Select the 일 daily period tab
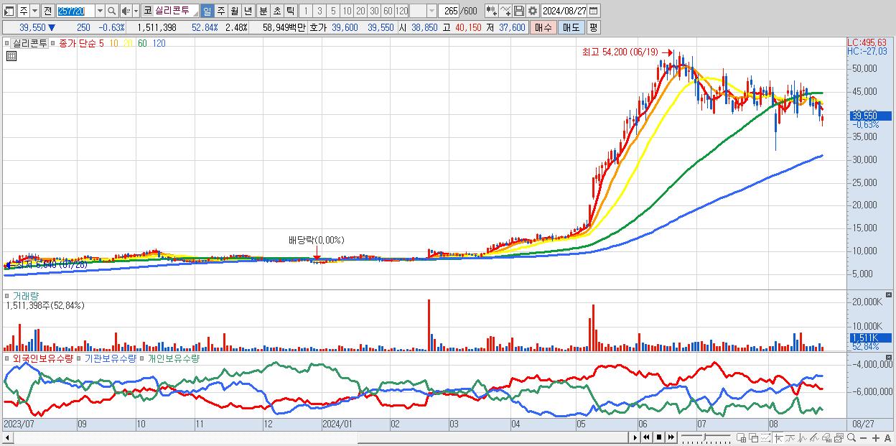The height and width of the screenshot is (446, 896). click(207, 11)
